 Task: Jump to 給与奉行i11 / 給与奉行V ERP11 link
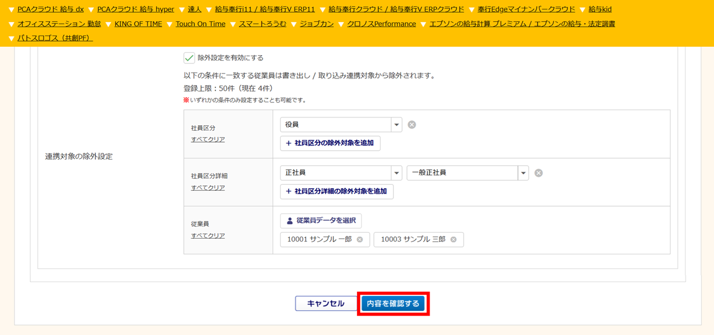(x=265, y=9)
